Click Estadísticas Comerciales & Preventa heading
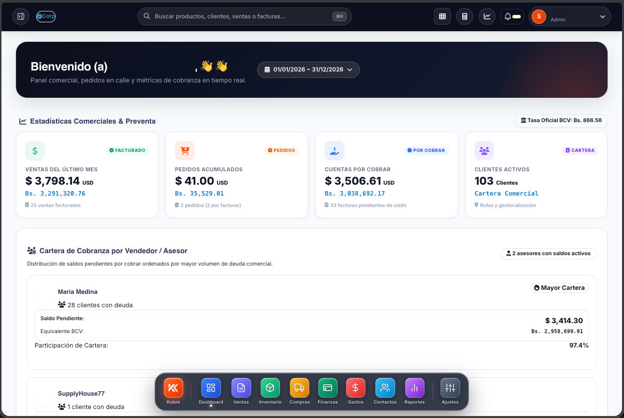 (93, 121)
